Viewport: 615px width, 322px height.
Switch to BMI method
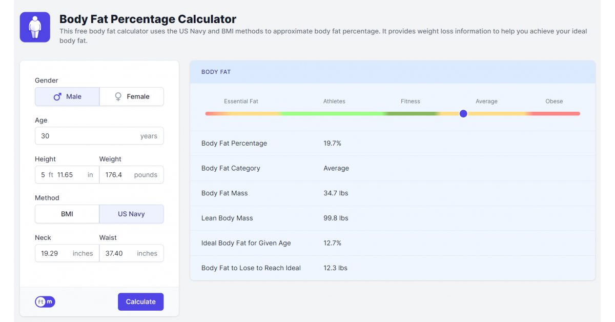click(67, 214)
